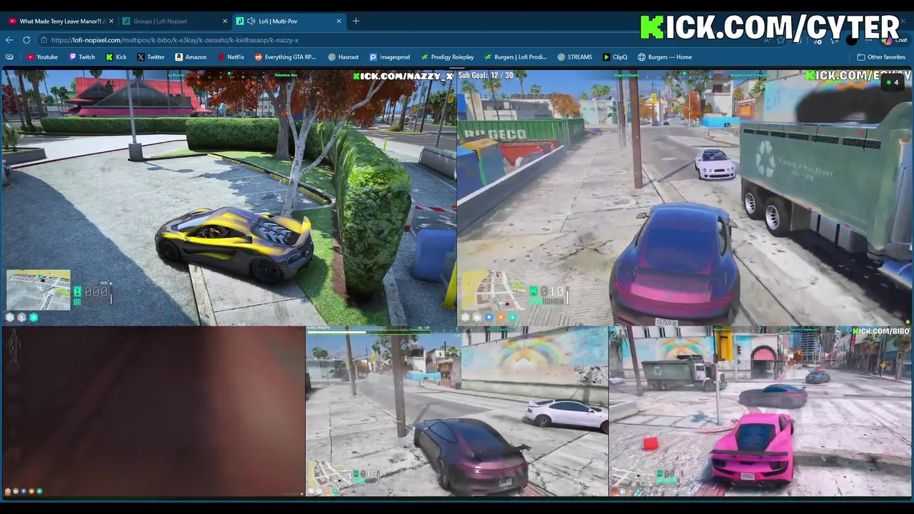Open the Everything GTA RP bookmark
The width and height of the screenshot is (914, 514).
285,57
